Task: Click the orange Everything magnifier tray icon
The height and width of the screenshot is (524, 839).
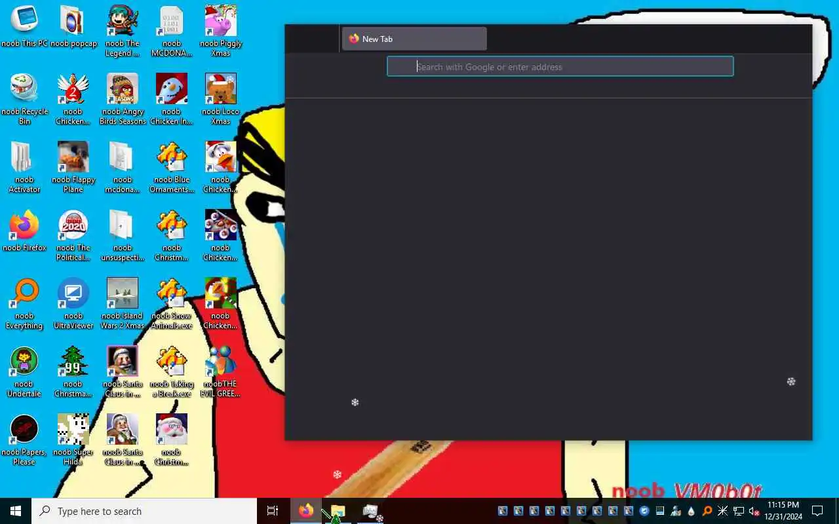Action: 707,511
